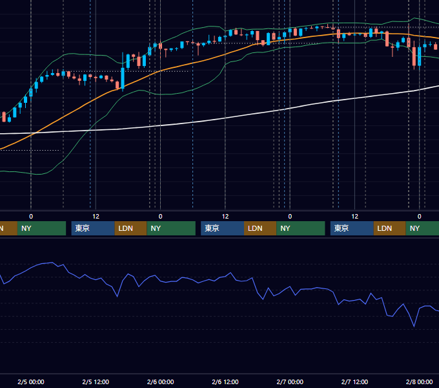Viewport: 439px width, 388px height.
Task: Click the 2/7 12:00 time axis label
Action: tap(354, 382)
